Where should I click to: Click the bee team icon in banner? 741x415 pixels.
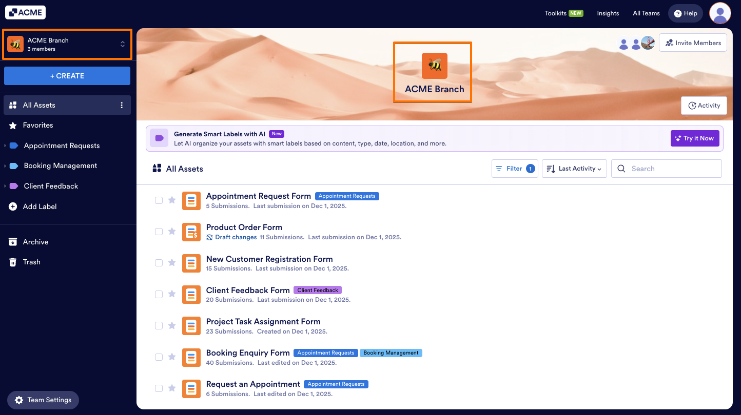[x=435, y=66]
